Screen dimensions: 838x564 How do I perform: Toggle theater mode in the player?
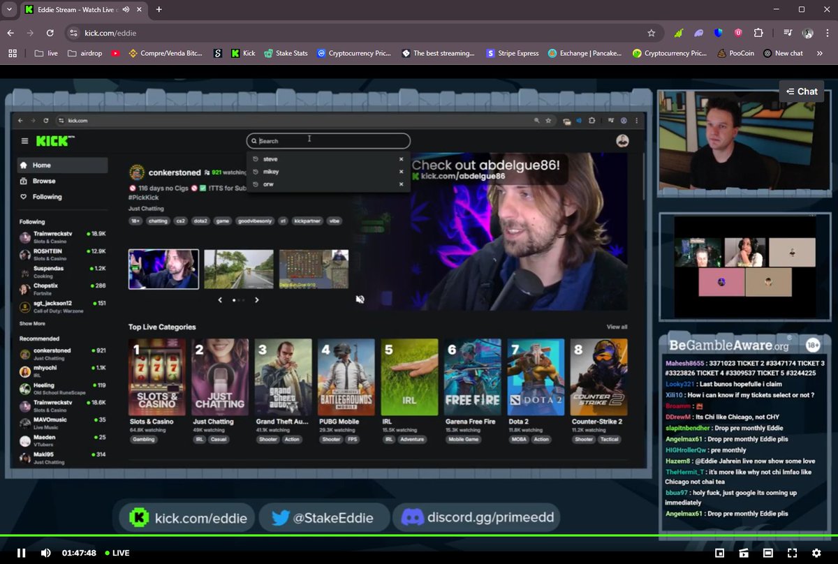767,553
